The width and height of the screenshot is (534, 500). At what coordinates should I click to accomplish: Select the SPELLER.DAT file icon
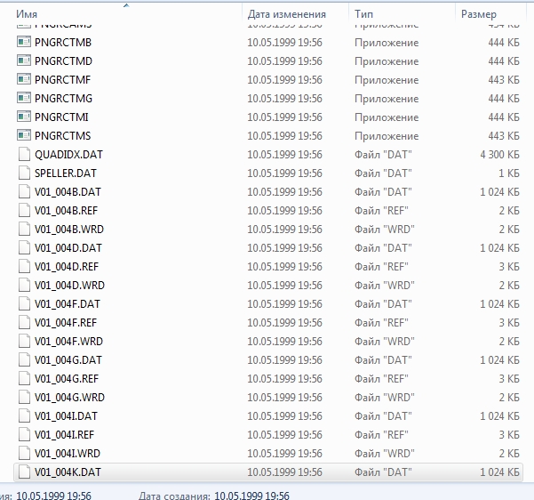[x=24, y=173]
